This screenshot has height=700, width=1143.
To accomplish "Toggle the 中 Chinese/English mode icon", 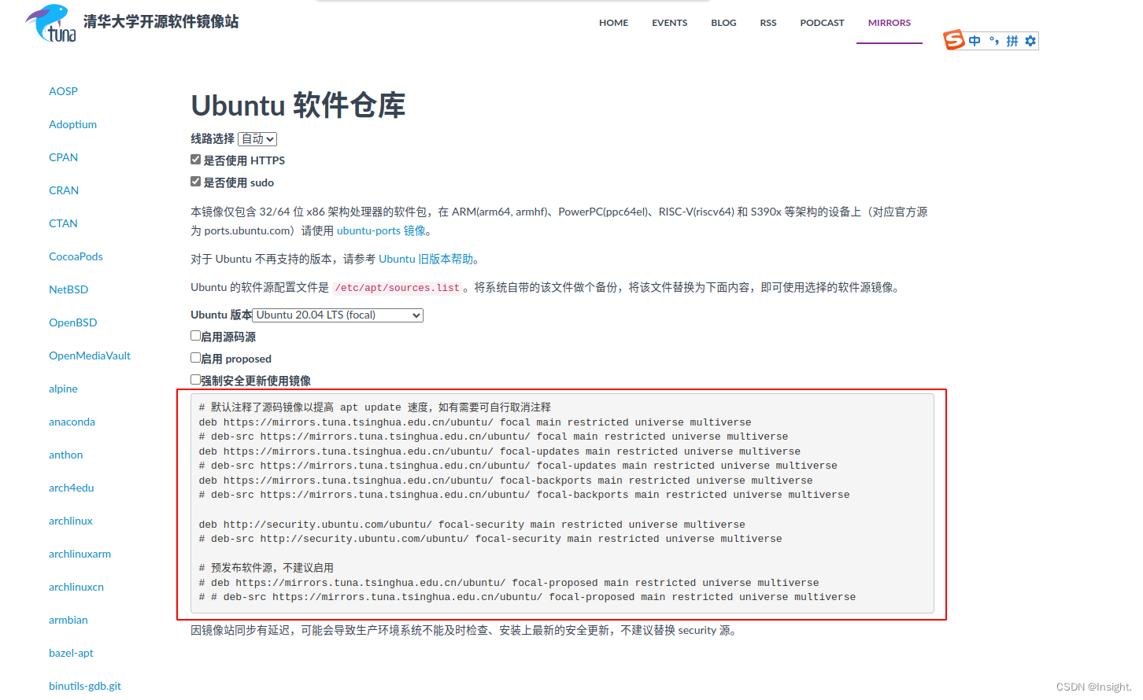I will [975, 41].
